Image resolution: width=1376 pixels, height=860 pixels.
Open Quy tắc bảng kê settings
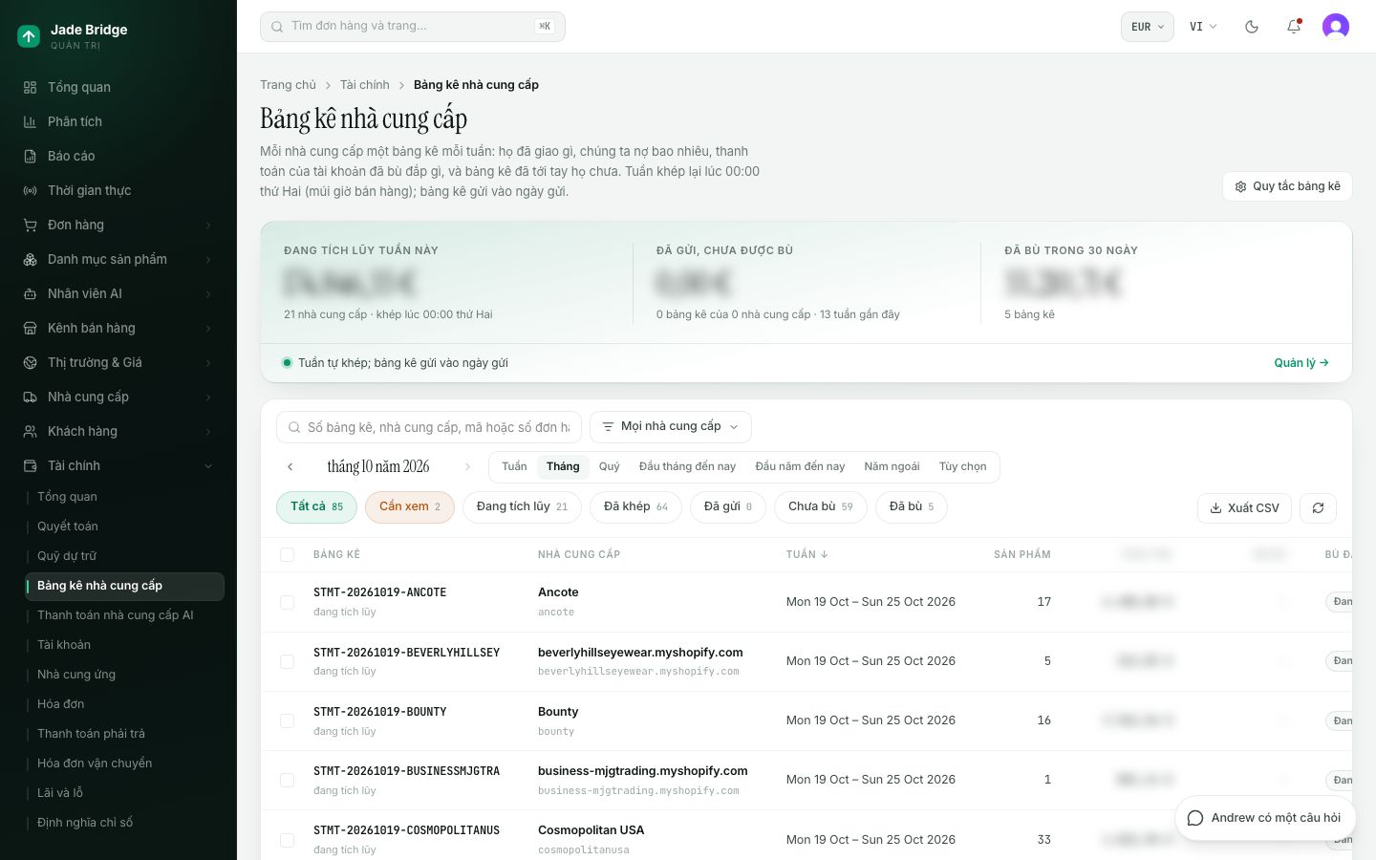pos(1287,186)
